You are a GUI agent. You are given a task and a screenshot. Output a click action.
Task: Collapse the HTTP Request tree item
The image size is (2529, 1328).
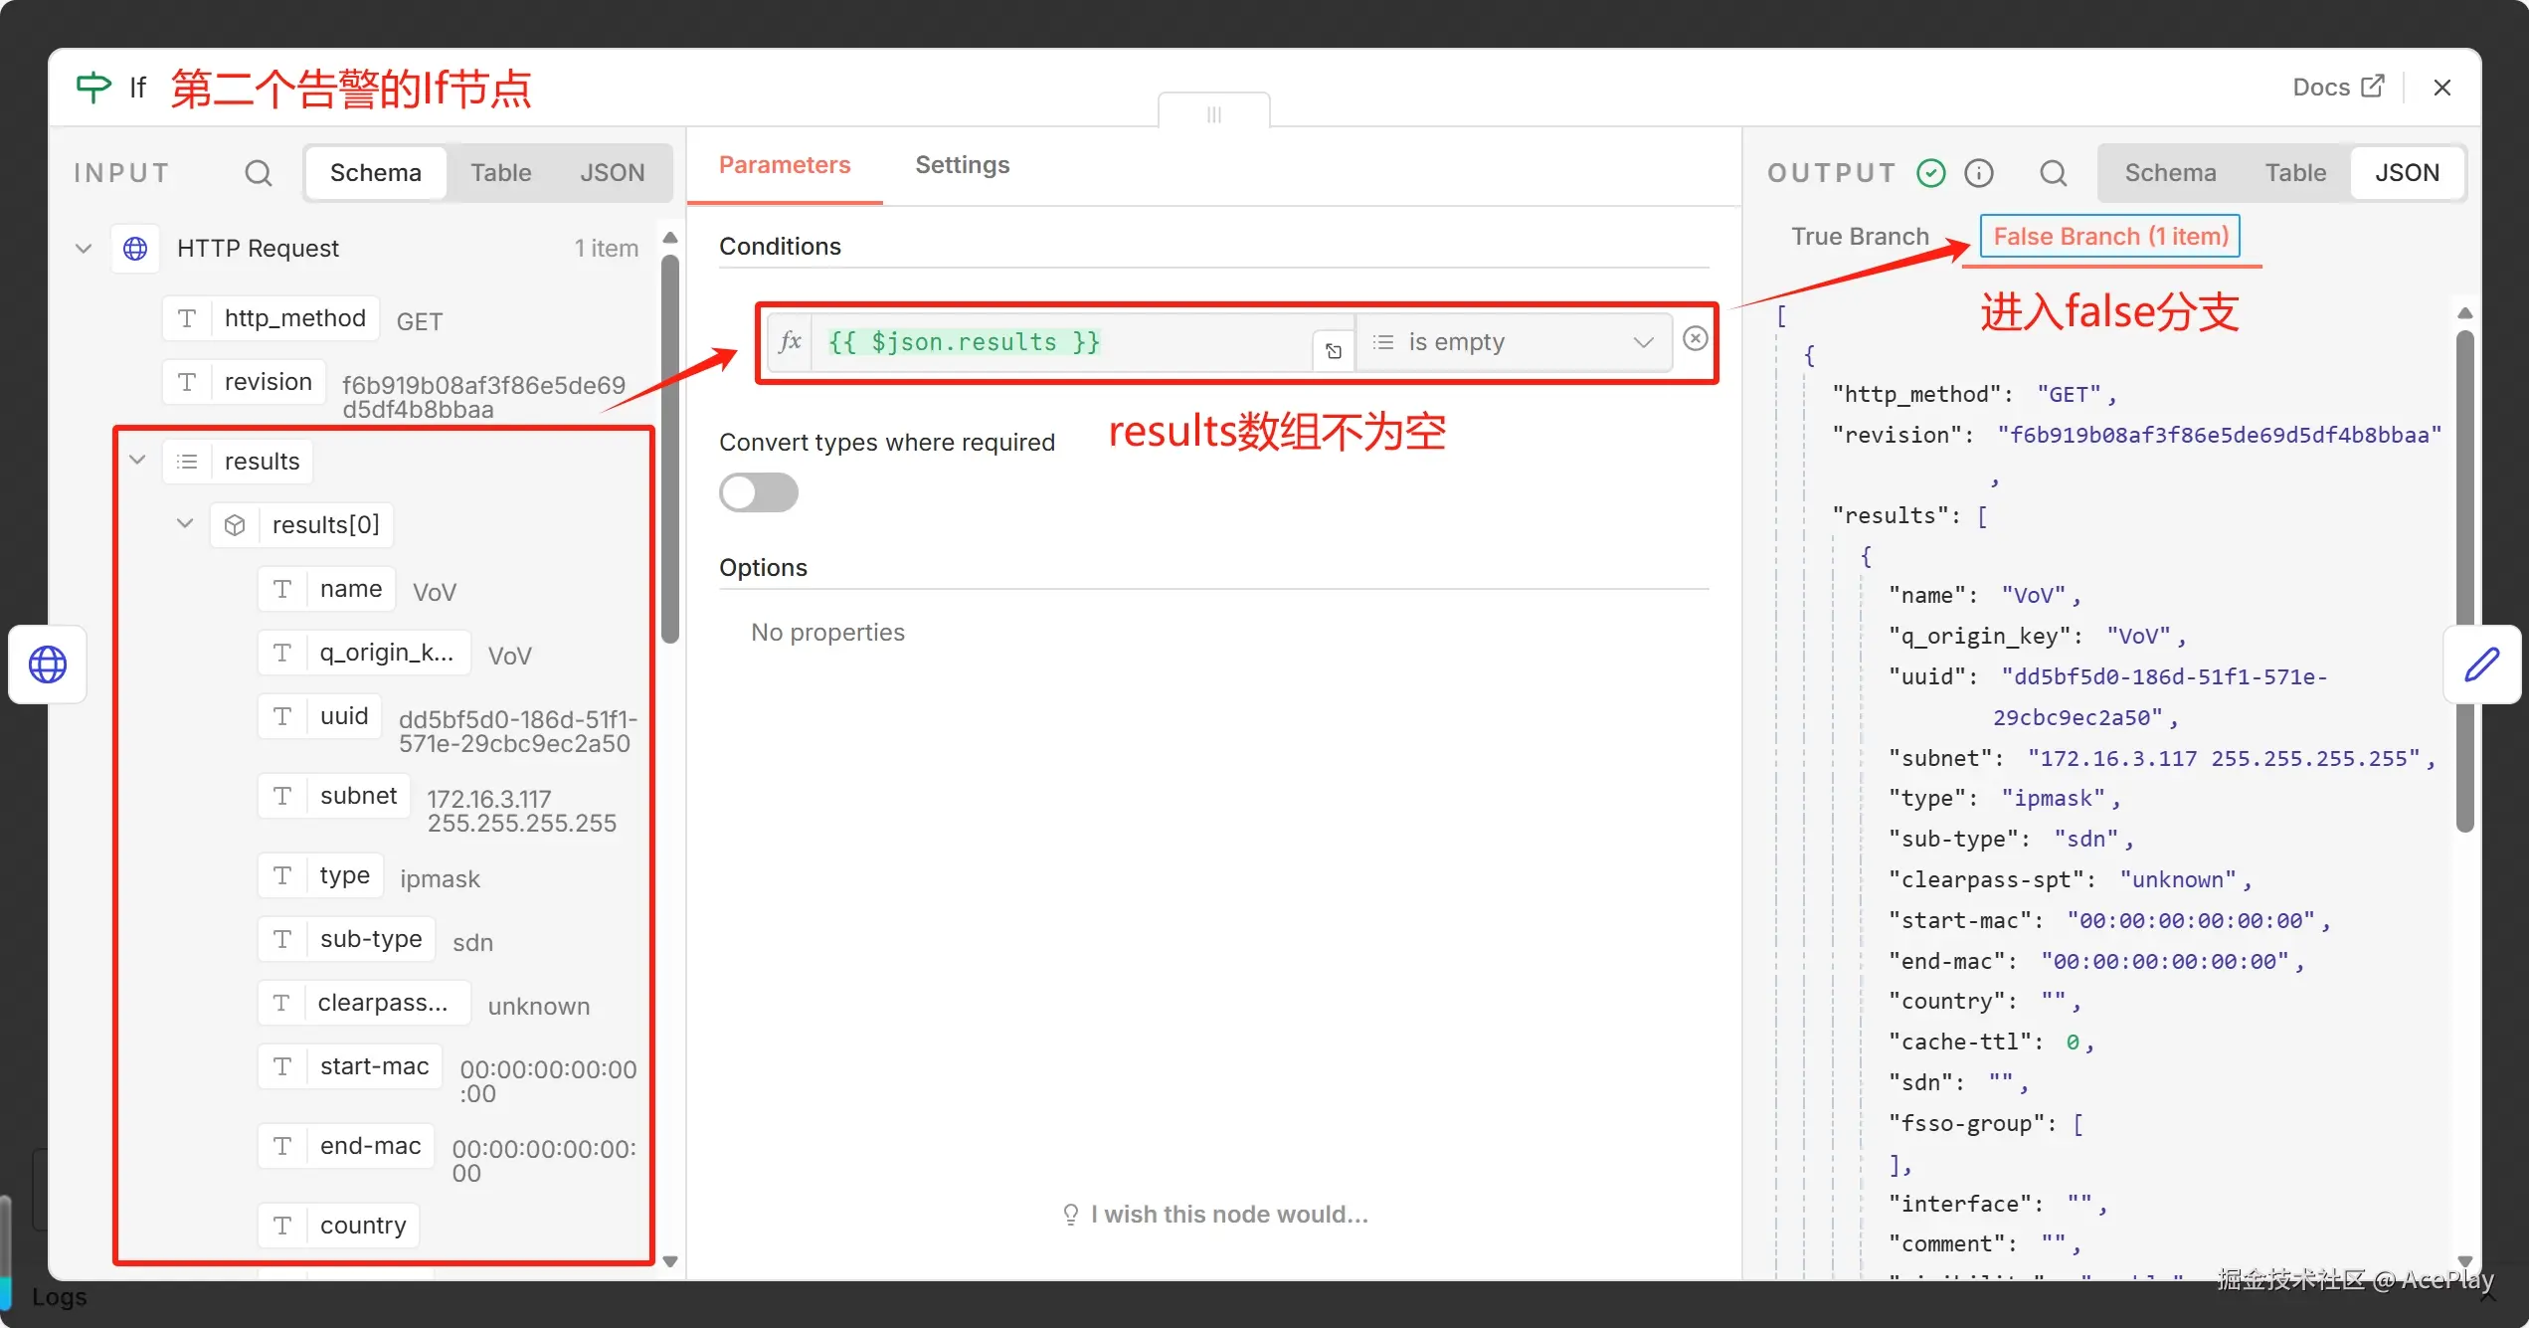(83, 248)
